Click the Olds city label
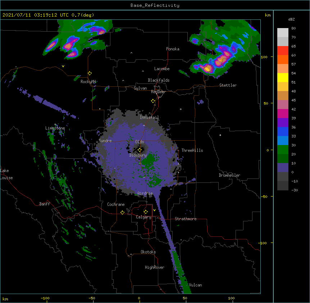This screenshot has height=303, width=310. point(140,142)
